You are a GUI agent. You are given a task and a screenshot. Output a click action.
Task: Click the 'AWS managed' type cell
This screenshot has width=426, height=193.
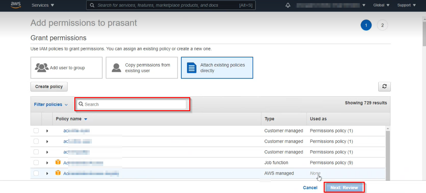pos(279,173)
